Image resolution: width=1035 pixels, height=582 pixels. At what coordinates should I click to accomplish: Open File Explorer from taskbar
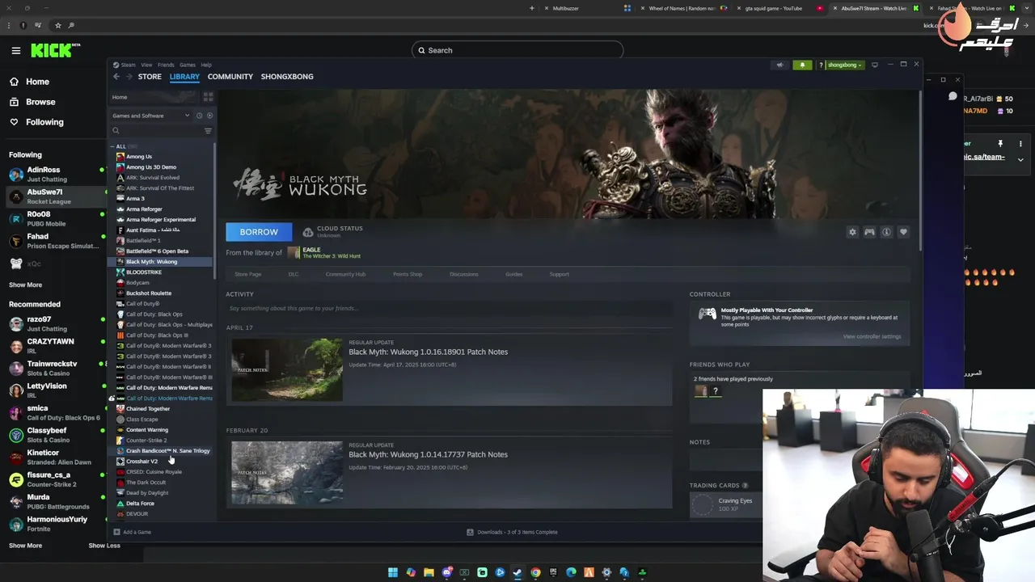click(x=429, y=572)
